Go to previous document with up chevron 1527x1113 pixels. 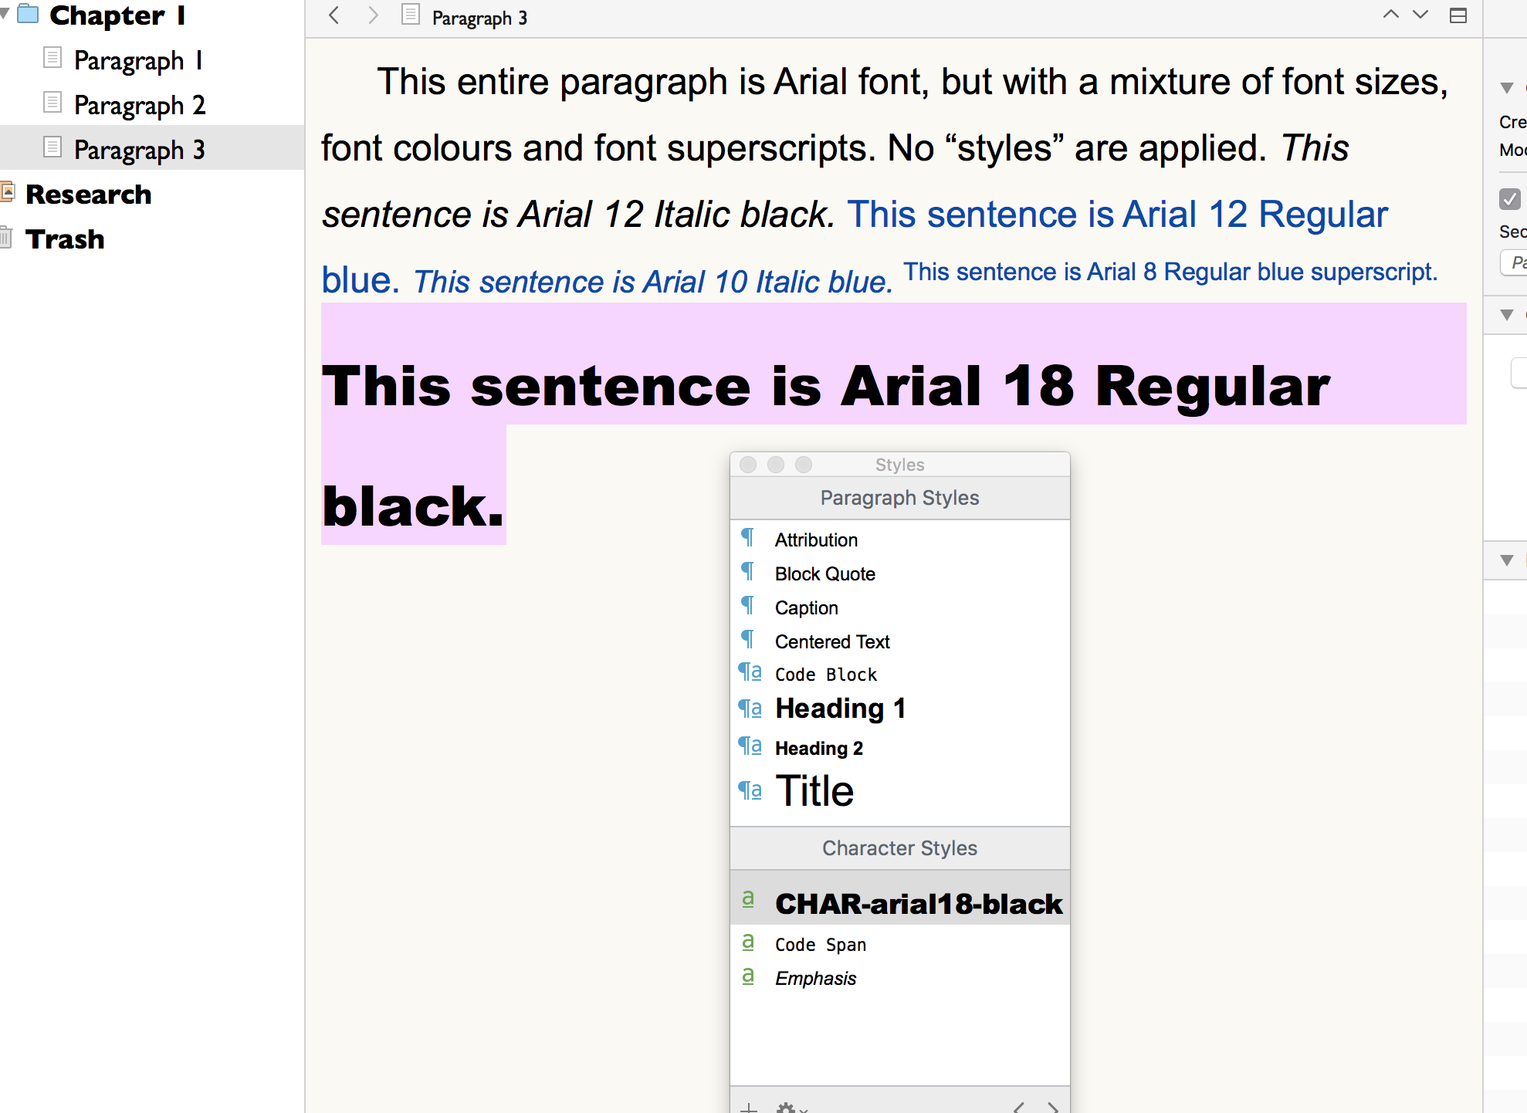[1390, 15]
